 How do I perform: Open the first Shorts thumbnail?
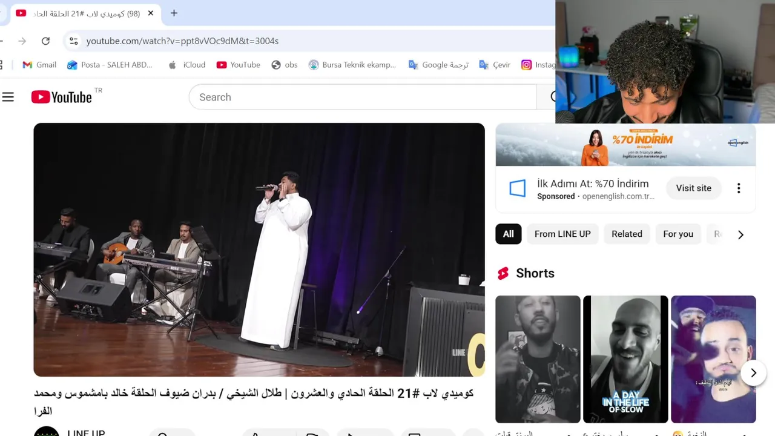[x=538, y=359]
